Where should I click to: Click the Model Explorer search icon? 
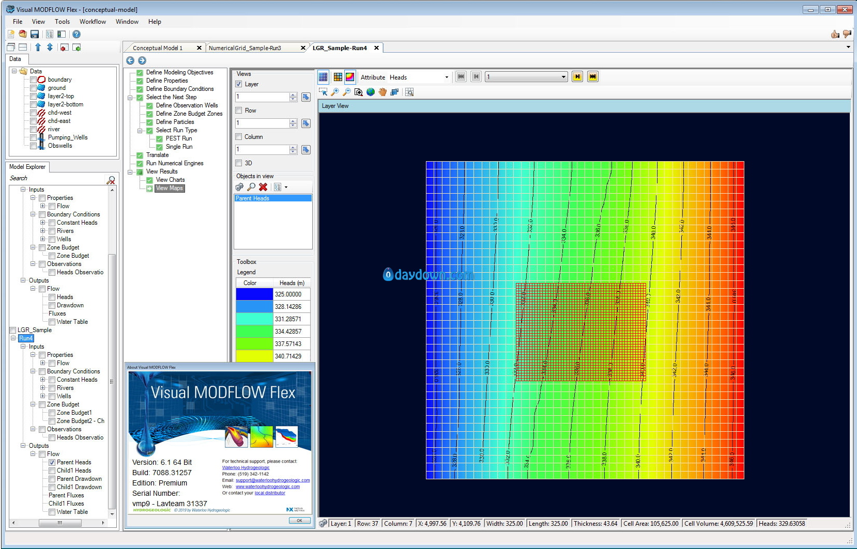(x=111, y=180)
